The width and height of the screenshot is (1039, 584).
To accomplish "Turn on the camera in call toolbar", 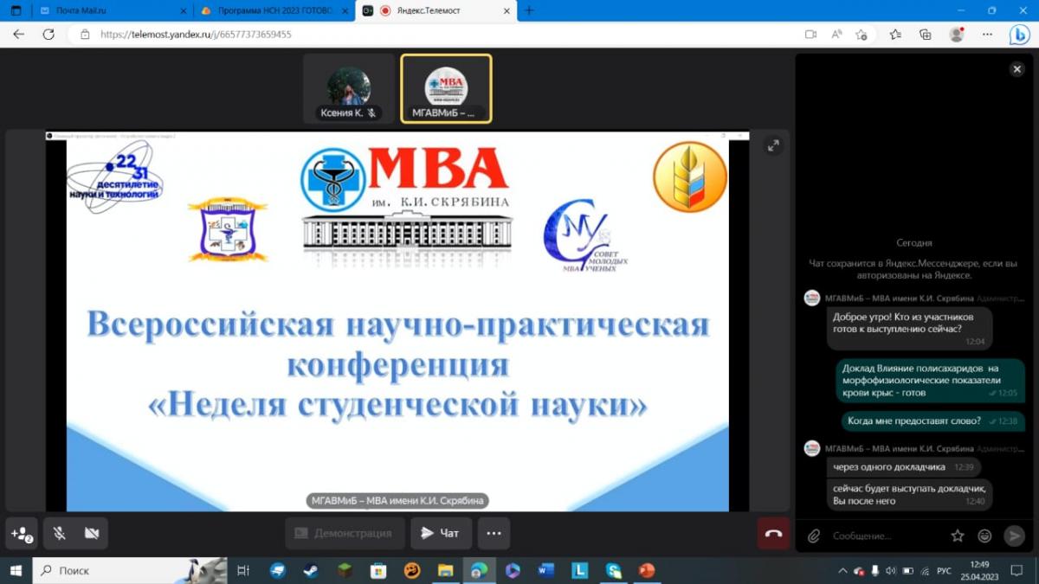I will (x=92, y=534).
